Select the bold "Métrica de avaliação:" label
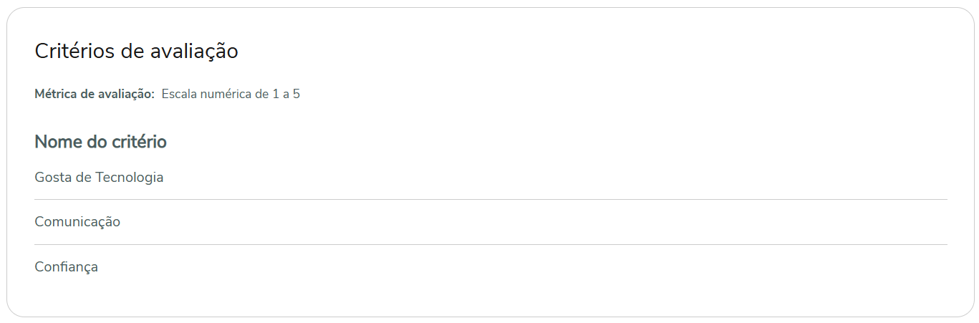The image size is (979, 323). click(95, 94)
